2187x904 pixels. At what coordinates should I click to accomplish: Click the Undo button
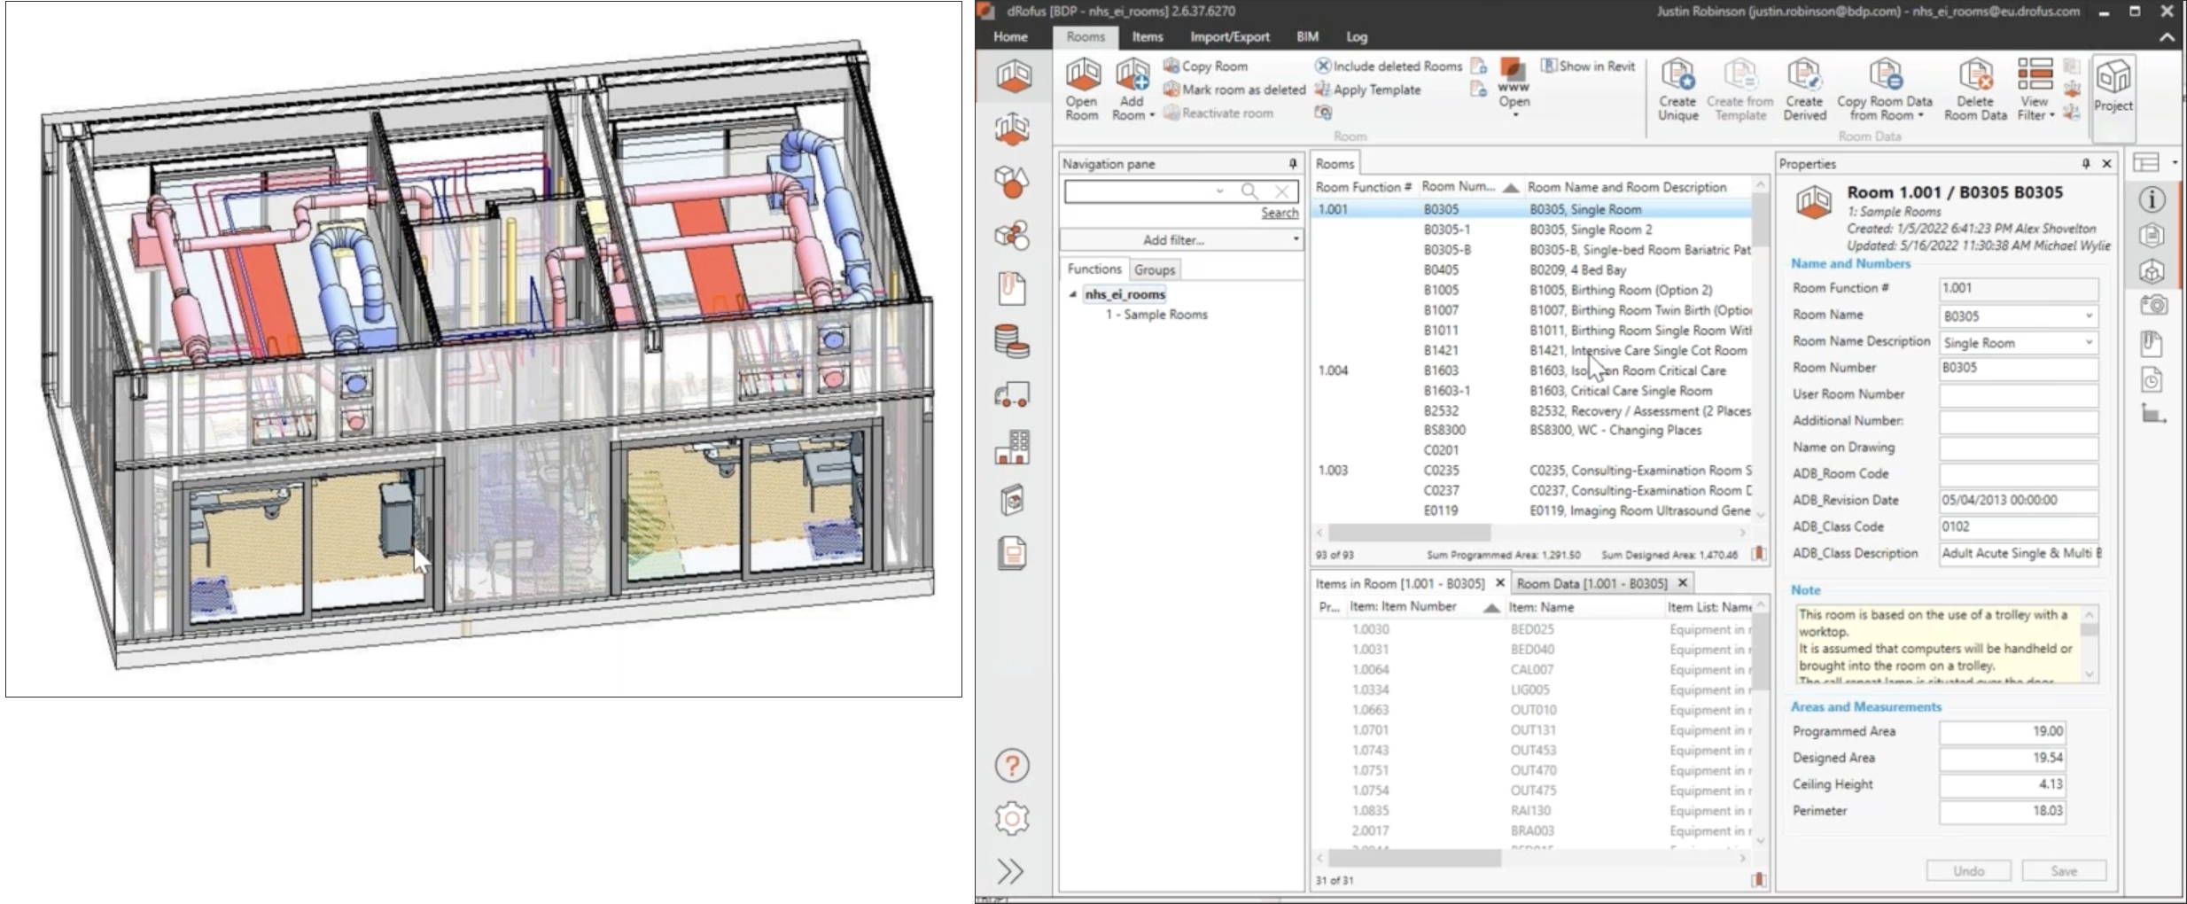click(1968, 871)
